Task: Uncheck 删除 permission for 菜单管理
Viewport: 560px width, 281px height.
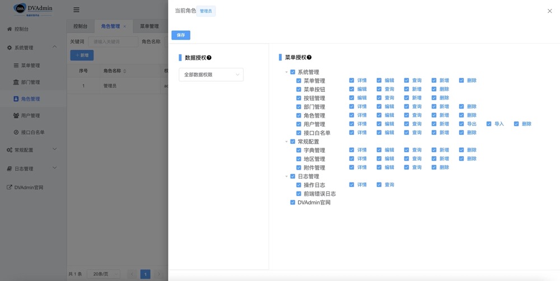Action: (x=461, y=81)
